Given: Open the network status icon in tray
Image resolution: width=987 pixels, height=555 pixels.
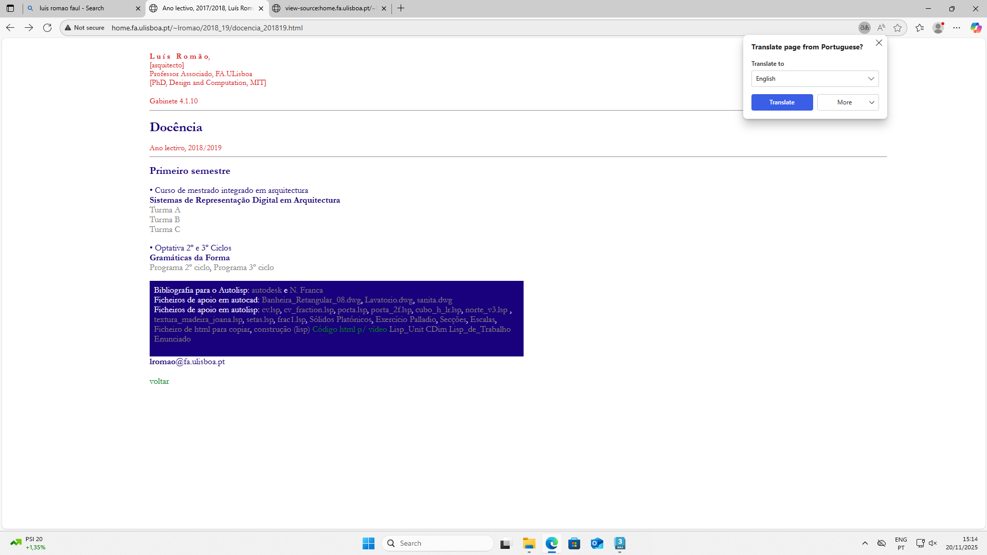Looking at the screenshot, I should (x=920, y=543).
